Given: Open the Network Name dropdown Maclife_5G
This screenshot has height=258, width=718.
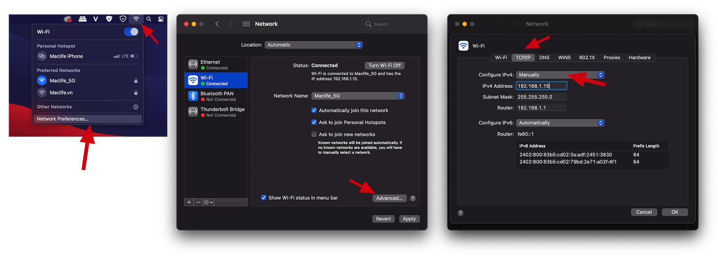Looking at the screenshot, I should pos(358,96).
